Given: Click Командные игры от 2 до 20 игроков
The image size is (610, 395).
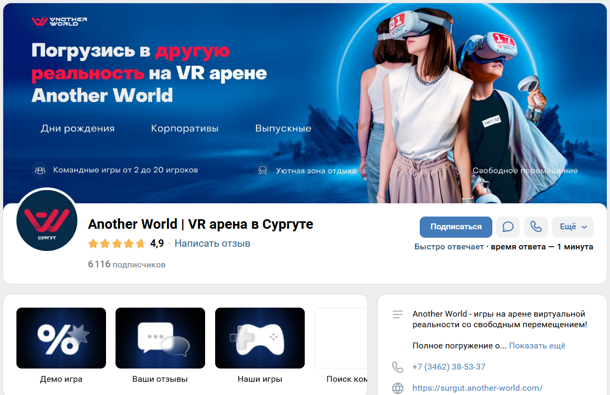Looking at the screenshot, I should [x=126, y=170].
